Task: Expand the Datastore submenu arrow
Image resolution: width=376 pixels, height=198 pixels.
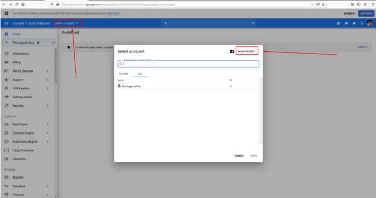Action: pos(48,186)
